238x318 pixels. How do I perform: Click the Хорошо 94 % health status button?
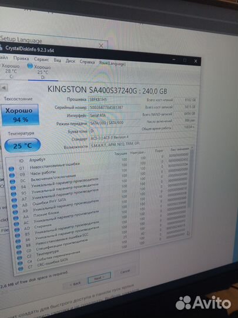(20, 115)
